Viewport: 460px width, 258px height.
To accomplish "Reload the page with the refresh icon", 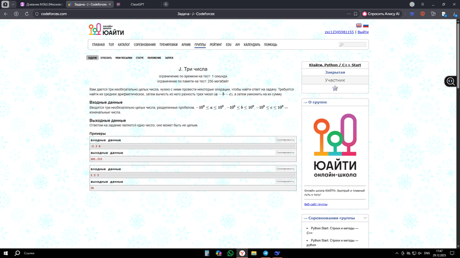I will pos(28,14).
